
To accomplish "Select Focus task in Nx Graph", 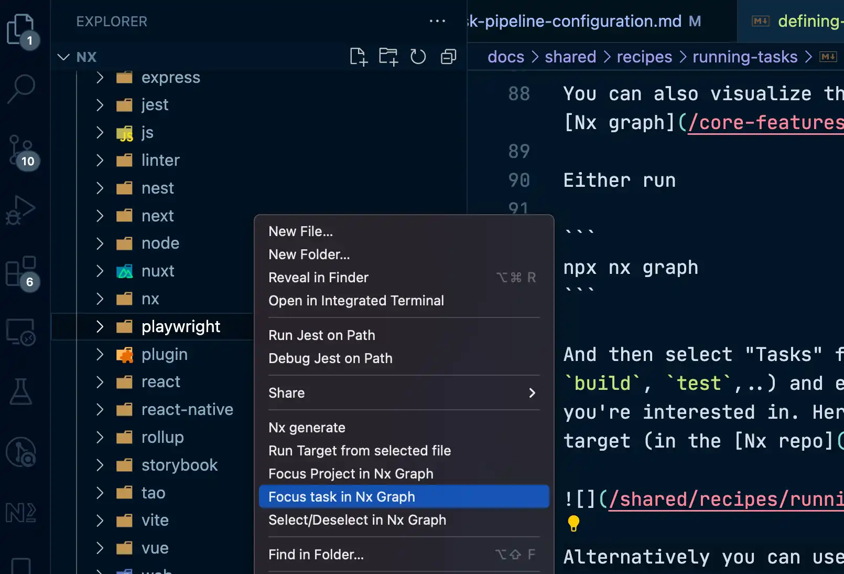I will (342, 497).
